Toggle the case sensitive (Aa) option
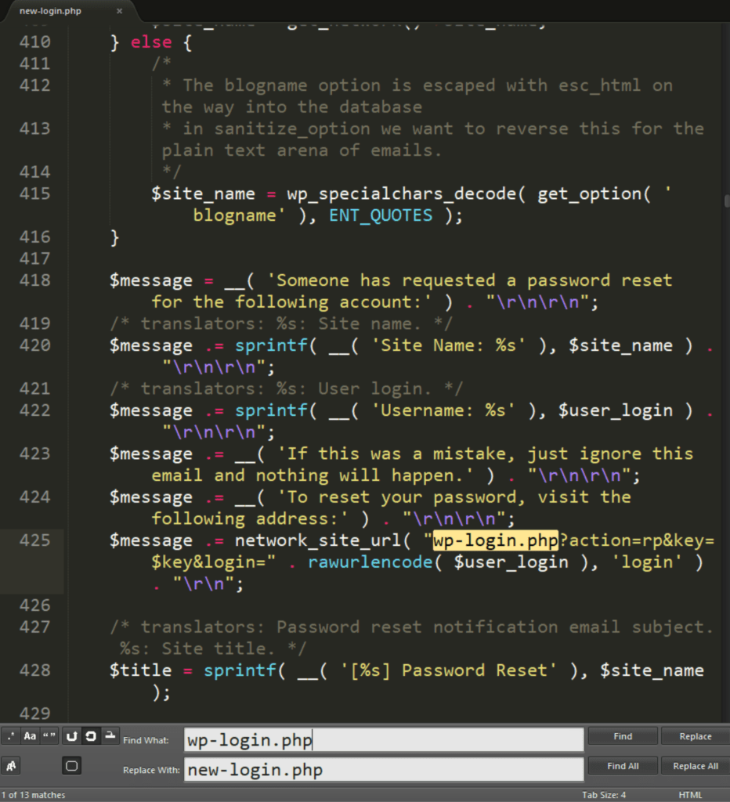The height and width of the screenshot is (802, 730). [x=30, y=736]
